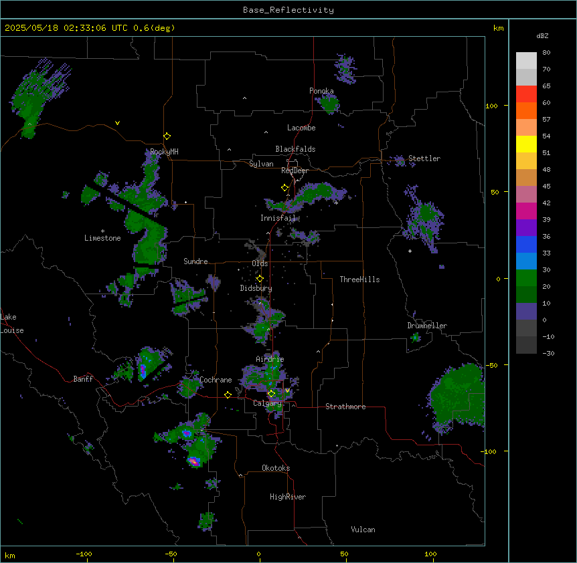Select the yellow diamond marker east of Cochrane
This screenshot has height=563, width=577.
[228, 395]
